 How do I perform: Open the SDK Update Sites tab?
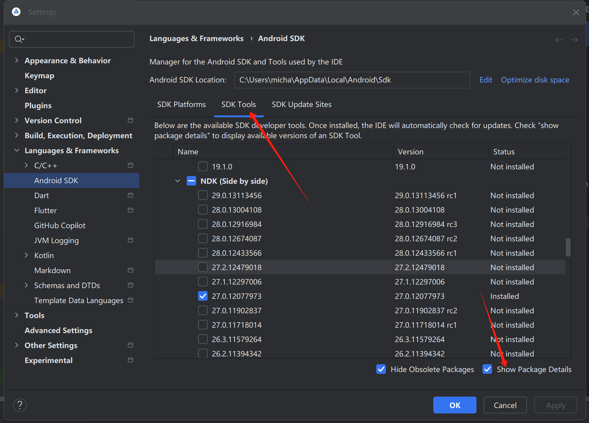[x=302, y=104]
